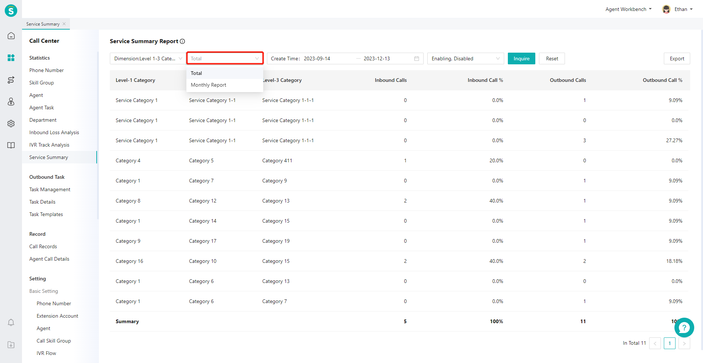This screenshot has width=703, height=363.
Task: Open Service Summary in sidebar
Action: [49, 157]
